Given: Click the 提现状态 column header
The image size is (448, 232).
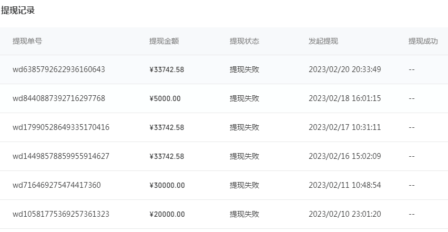Looking at the screenshot, I should click(x=245, y=41).
